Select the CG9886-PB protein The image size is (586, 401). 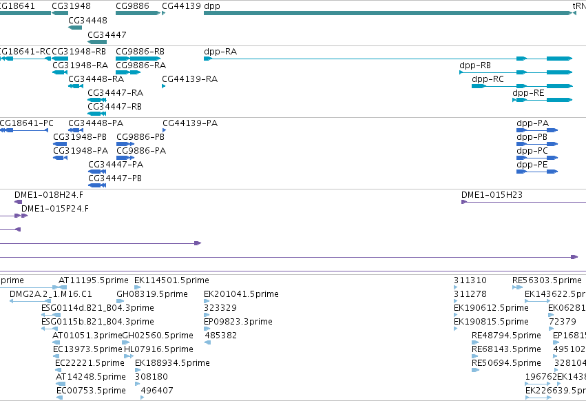point(125,144)
